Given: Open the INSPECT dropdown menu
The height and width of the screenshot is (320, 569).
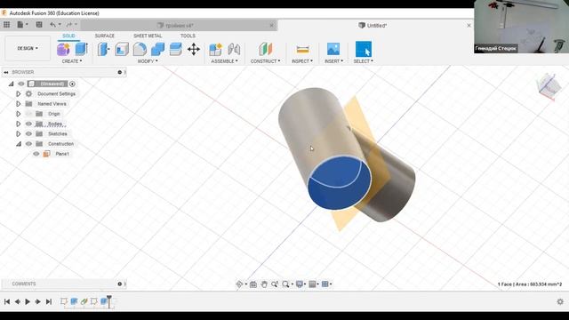Looking at the screenshot, I should [302, 61].
